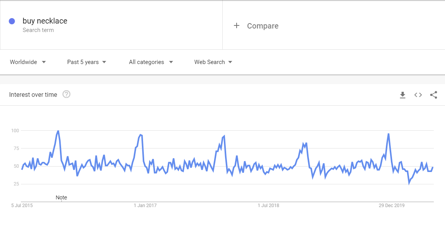Open the Past 5 years dropdown

click(87, 62)
